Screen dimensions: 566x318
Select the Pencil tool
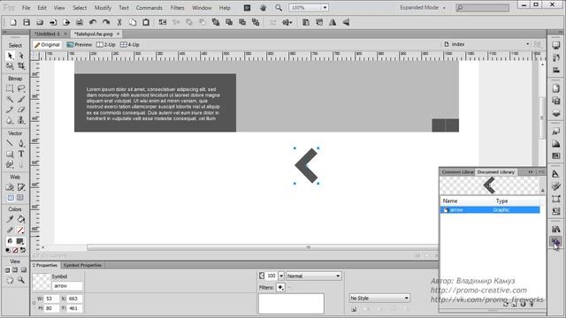[10, 110]
